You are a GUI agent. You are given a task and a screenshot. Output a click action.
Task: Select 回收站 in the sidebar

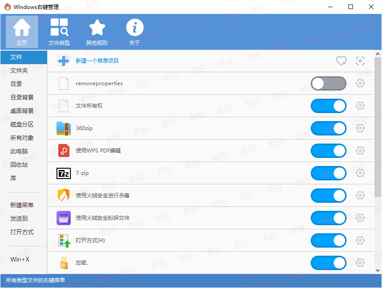coord(24,165)
